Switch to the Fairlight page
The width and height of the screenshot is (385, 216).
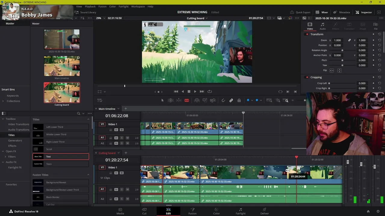coord(240,211)
